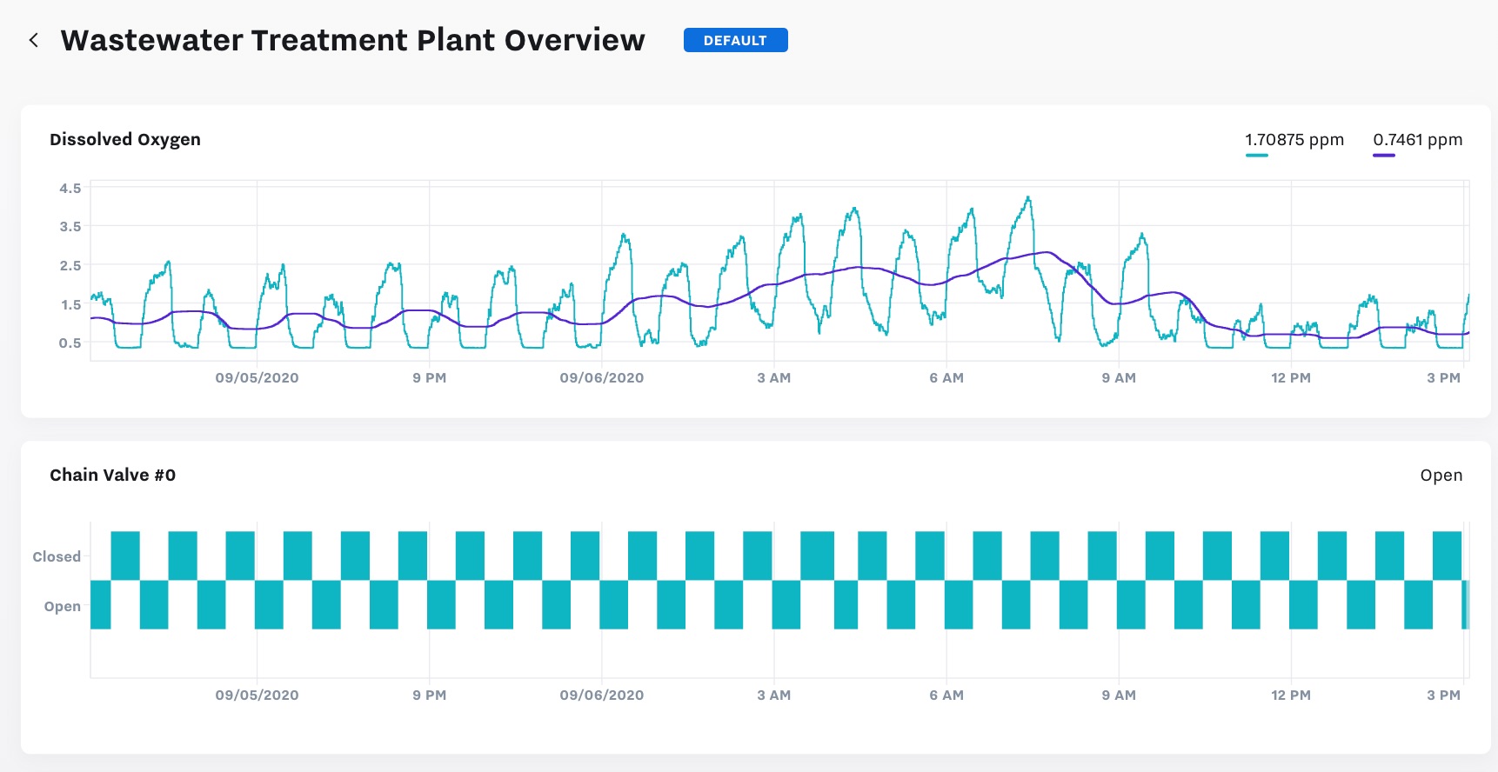Click the DEFAULT badge button

[x=735, y=40]
